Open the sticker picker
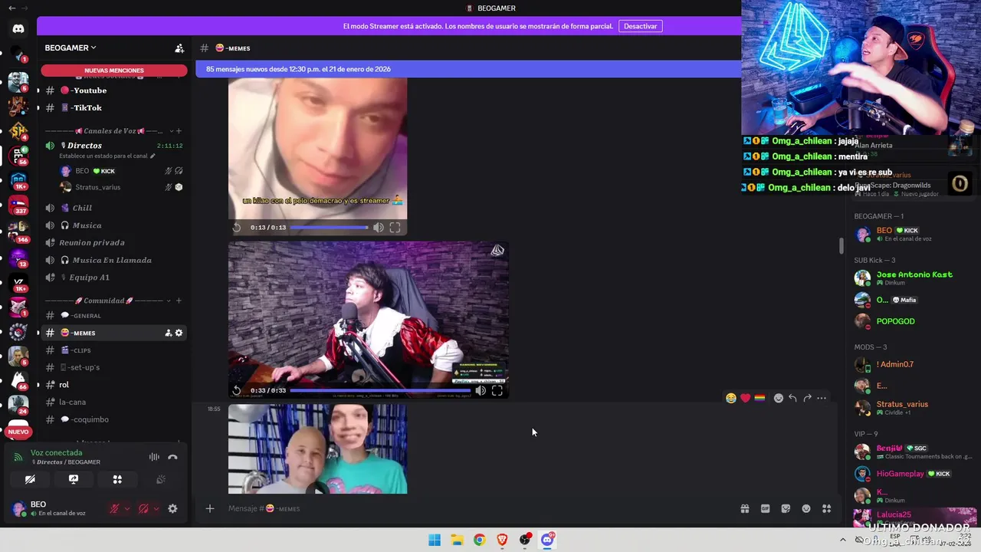 [x=786, y=508]
